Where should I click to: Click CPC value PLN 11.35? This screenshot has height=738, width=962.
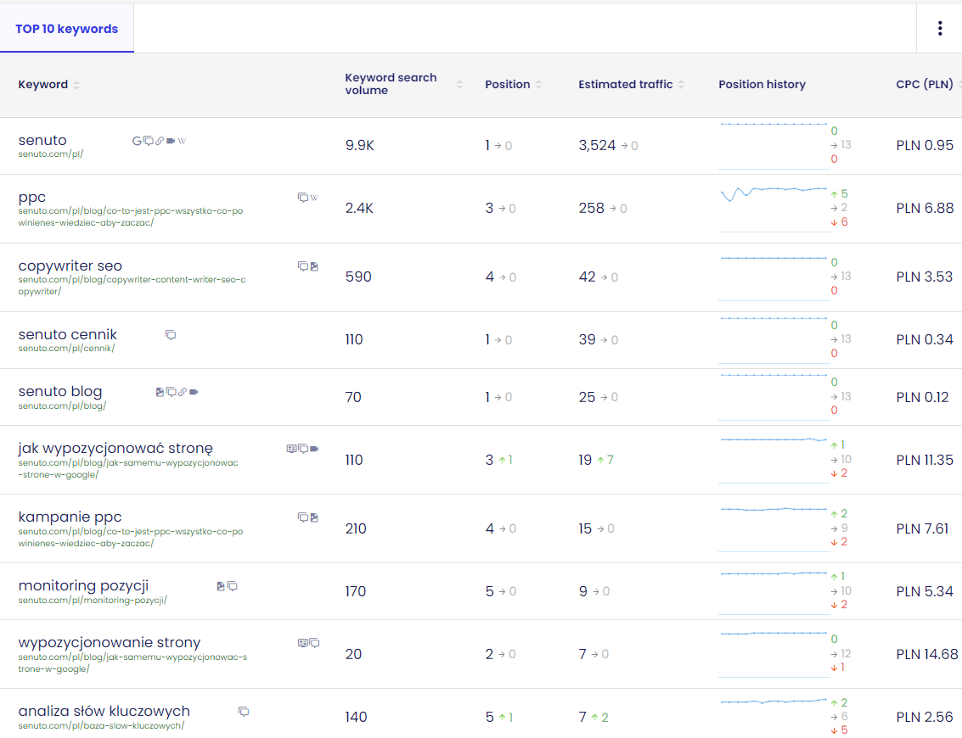925,461
